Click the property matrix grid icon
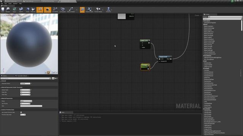This screenshot has width=243, height=136. pyautogui.click(x=53, y=78)
